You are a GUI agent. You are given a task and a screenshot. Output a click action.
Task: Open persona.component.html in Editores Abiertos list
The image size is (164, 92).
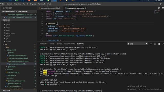[19, 15]
